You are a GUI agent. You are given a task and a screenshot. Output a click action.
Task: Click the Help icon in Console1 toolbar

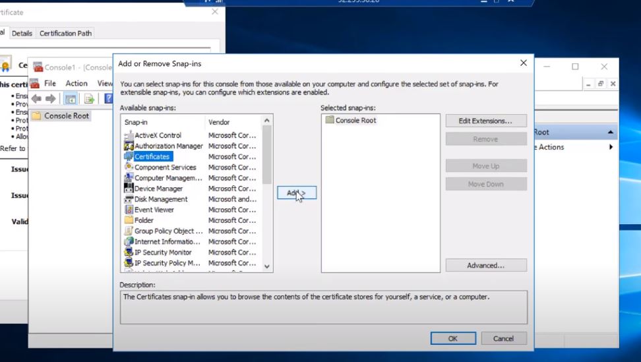tap(108, 98)
